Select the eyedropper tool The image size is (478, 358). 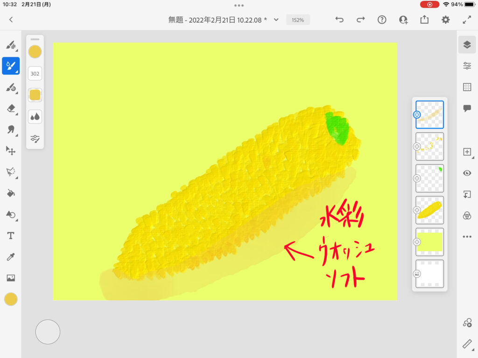pyautogui.click(x=10, y=257)
